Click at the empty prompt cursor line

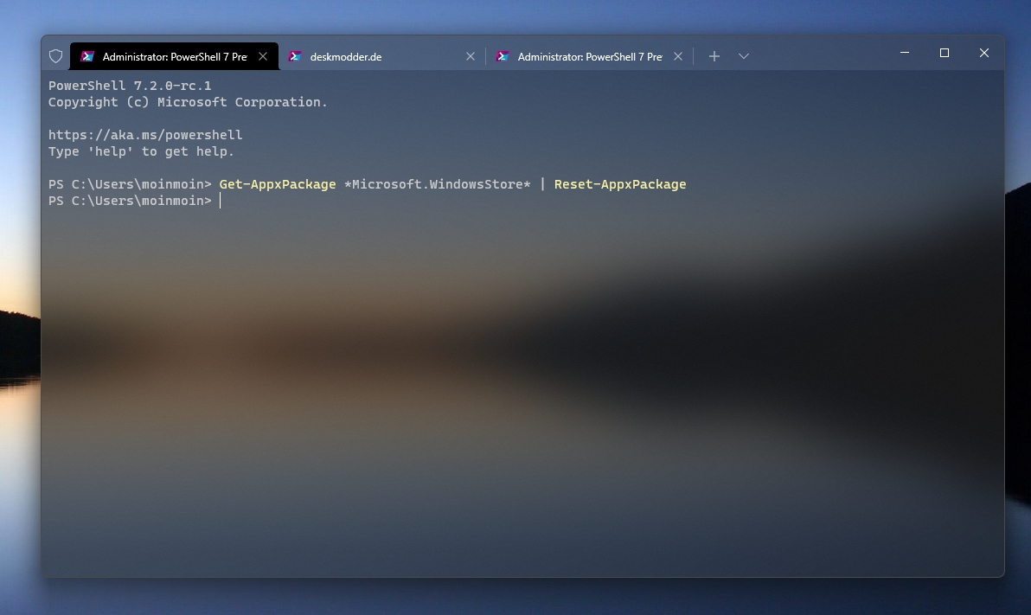click(x=221, y=201)
